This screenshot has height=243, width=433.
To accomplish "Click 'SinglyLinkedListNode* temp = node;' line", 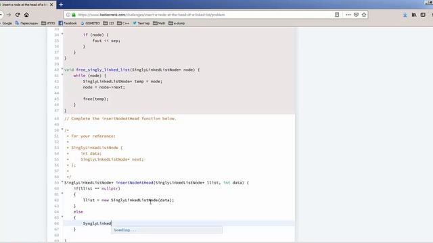I will tap(122, 82).
